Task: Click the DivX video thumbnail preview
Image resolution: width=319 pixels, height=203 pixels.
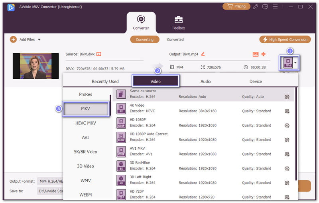Action: pyautogui.click(x=32, y=66)
